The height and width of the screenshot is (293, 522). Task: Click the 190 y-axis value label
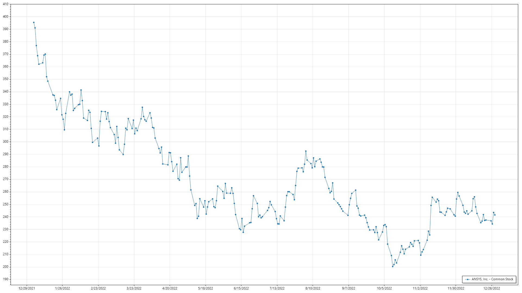[x=5, y=279]
